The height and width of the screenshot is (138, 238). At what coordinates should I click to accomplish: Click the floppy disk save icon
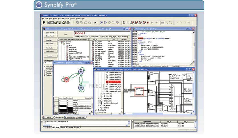point(60,23)
